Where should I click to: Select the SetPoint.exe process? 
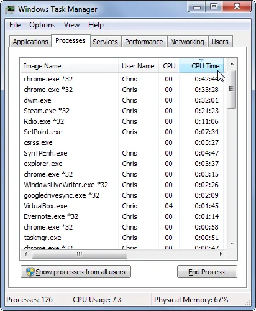(x=122, y=132)
